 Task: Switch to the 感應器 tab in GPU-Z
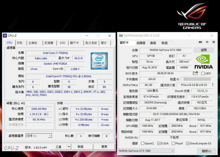[141, 43]
